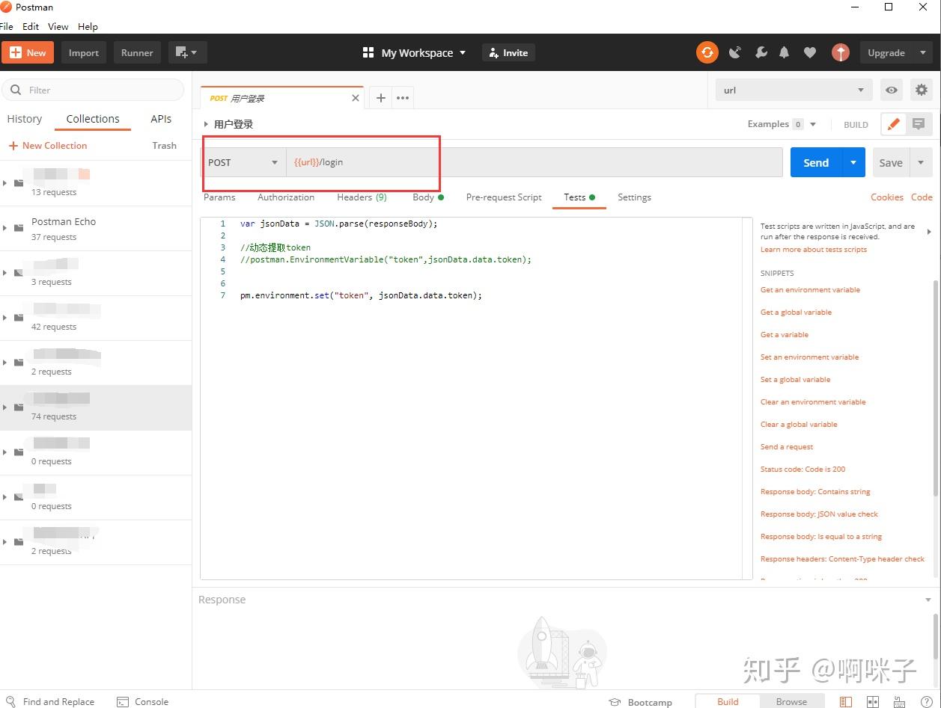The height and width of the screenshot is (708, 941).
Task: Click the sync status icon
Action: click(707, 52)
